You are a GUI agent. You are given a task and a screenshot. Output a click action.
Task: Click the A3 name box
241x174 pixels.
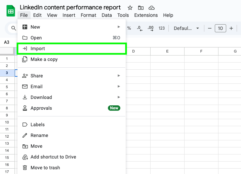(x=7, y=42)
